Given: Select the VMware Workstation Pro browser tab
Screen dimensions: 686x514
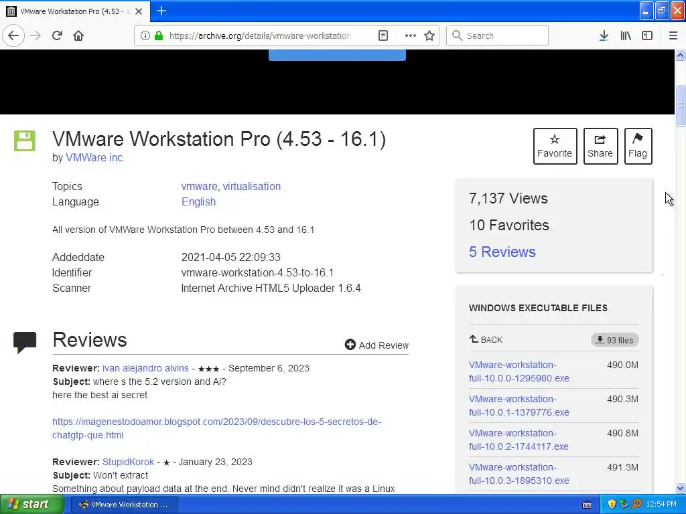Looking at the screenshot, I should click(74, 11).
